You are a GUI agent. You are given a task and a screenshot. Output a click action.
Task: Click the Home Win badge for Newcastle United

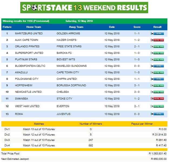click(157, 92)
